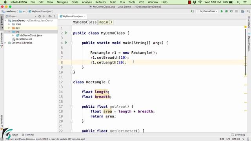Click the Make Project build icon
Viewport: 251px width, 141px height.
coord(193,11)
